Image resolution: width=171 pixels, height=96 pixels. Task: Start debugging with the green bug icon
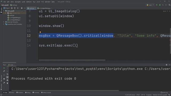click(x=160, y=5)
